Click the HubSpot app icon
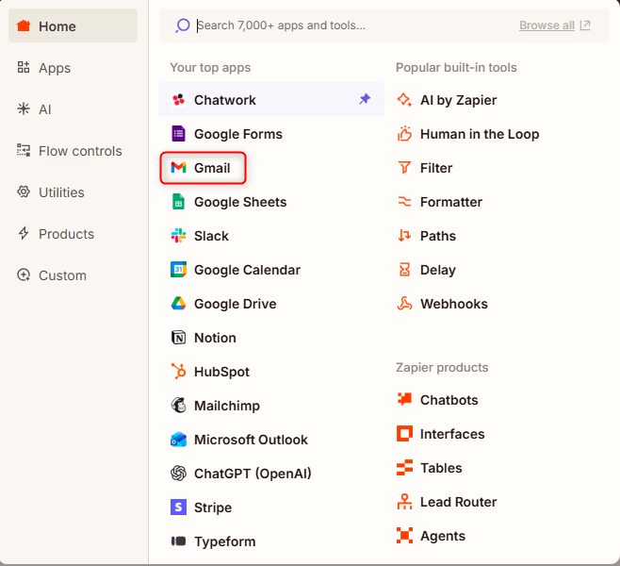Viewport: 620px width, 566px height. coord(178,372)
